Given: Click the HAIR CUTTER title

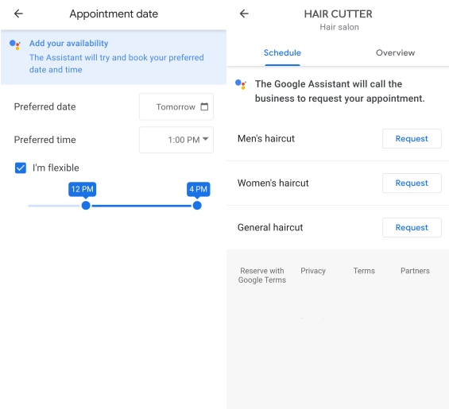Looking at the screenshot, I should coord(339,14).
